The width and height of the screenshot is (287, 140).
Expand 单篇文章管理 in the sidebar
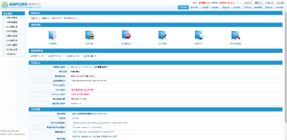point(12,18)
